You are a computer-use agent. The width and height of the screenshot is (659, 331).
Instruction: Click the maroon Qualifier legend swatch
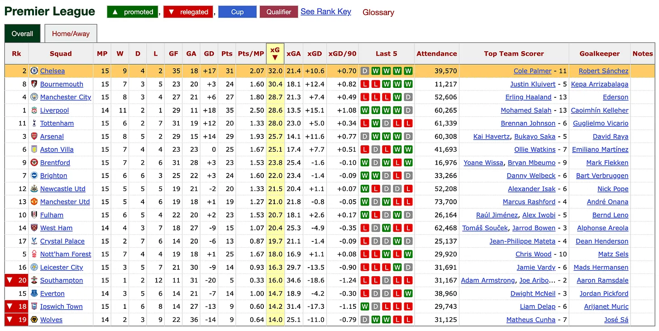click(x=279, y=12)
